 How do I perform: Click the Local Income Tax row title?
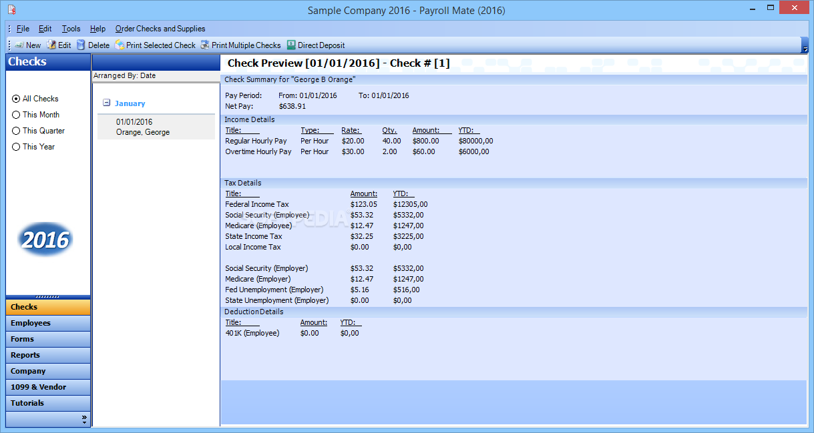coord(253,247)
